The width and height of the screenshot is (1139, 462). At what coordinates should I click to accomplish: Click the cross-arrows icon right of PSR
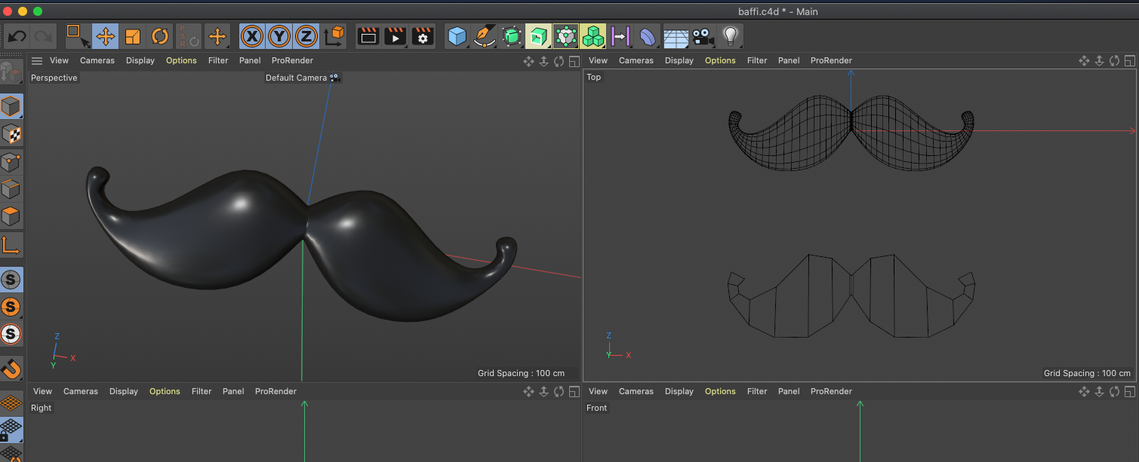click(x=217, y=36)
